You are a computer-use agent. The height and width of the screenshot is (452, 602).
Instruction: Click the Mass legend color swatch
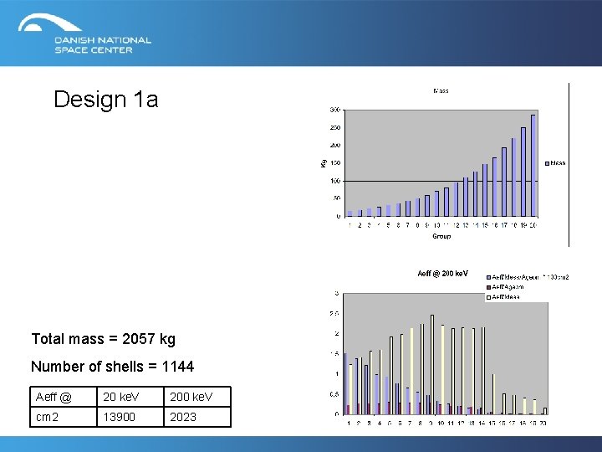pos(547,163)
